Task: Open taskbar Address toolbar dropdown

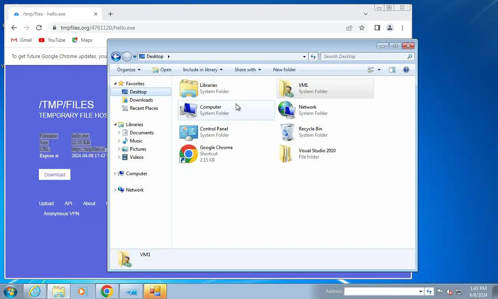Action: (x=421, y=291)
